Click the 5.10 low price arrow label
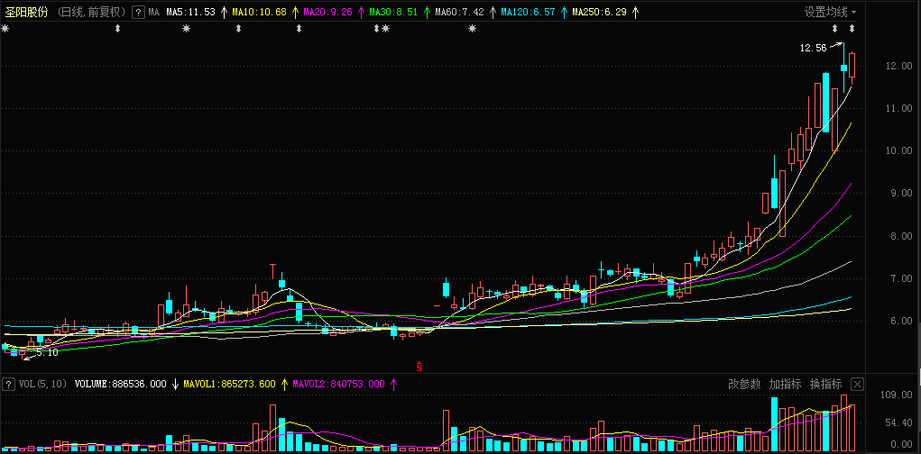The image size is (921, 454). [x=47, y=352]
